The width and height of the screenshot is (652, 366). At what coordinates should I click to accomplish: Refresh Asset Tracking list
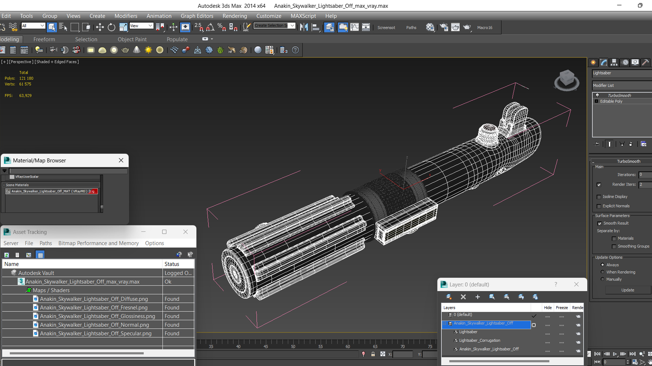[6, 255]
